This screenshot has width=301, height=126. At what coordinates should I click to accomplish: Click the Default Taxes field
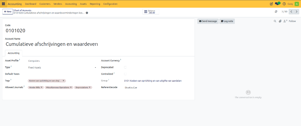point(62,74)
